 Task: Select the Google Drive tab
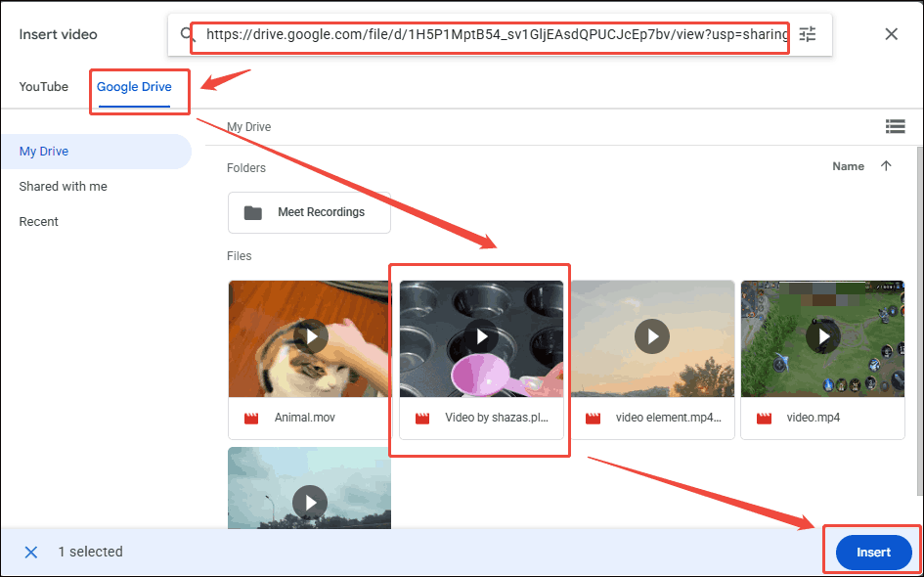(x=134, y=87)
